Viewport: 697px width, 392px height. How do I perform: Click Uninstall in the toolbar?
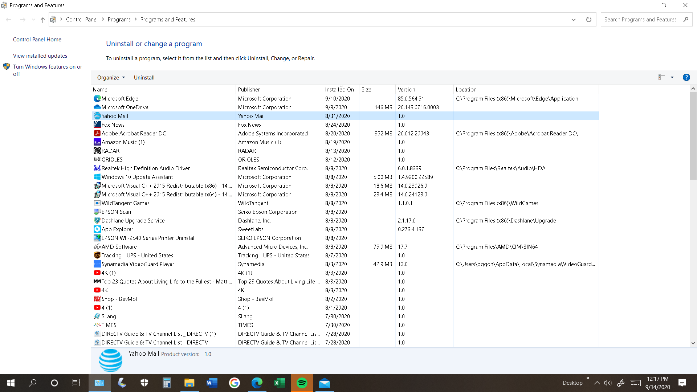coord(144,78)
